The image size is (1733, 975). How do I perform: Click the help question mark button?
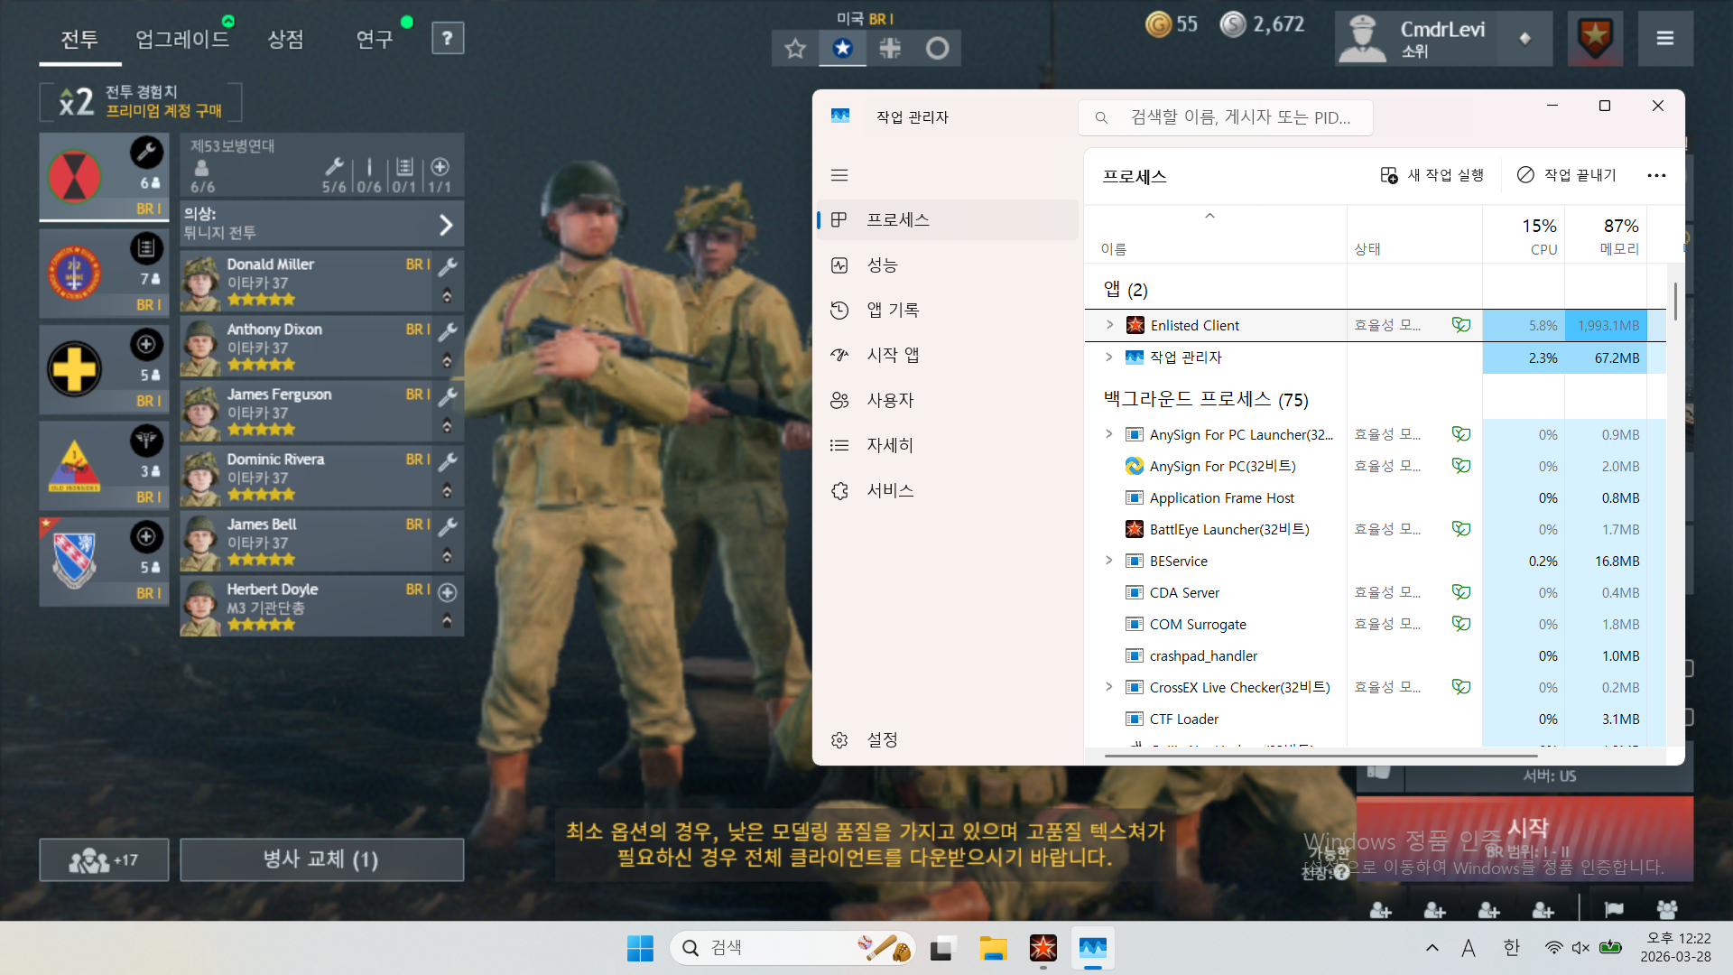(x=448, y=38)
